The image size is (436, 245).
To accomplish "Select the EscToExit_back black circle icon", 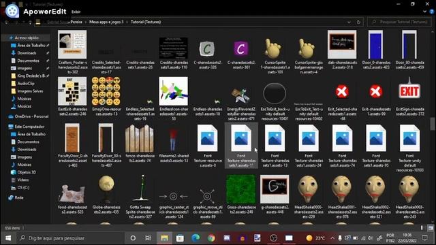I will [275, 94].
